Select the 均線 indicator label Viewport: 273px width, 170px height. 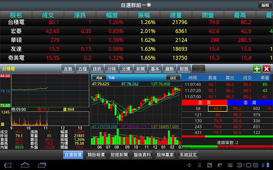[111, 78]
